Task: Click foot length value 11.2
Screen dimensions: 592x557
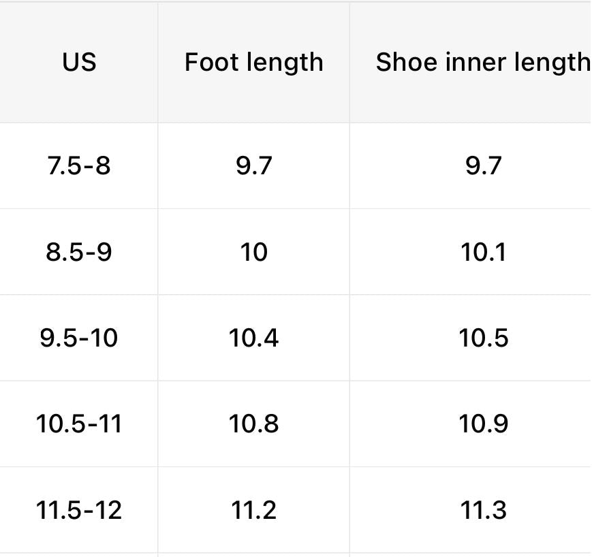Action: [x=253, y=510]
